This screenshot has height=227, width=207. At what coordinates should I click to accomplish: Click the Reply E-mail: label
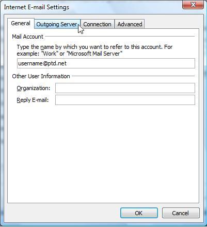[33, 100]
